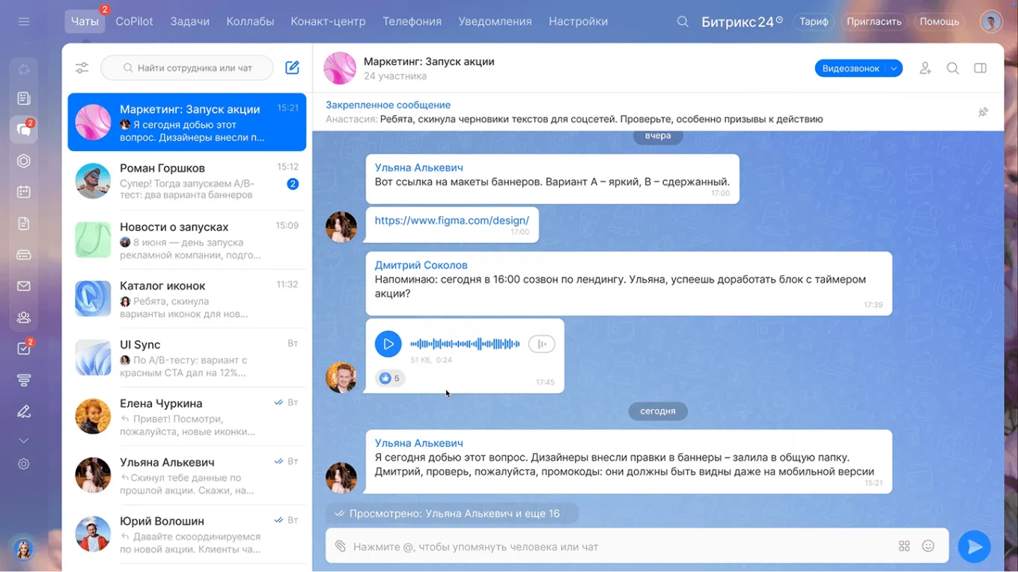Toggle the thumbs-up reaction on the voice message
1018x572 pixels.
[x=390, y=378]
